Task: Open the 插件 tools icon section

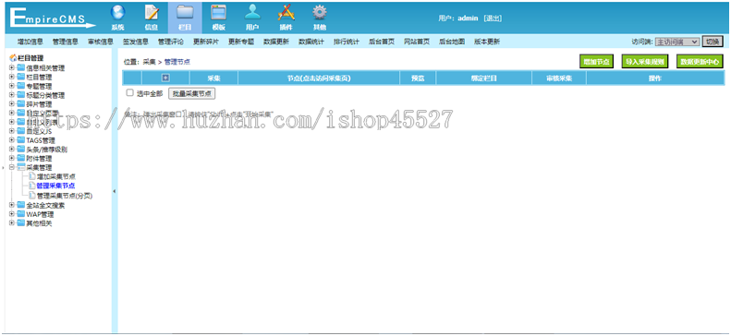Action: [x=286, y=18]
